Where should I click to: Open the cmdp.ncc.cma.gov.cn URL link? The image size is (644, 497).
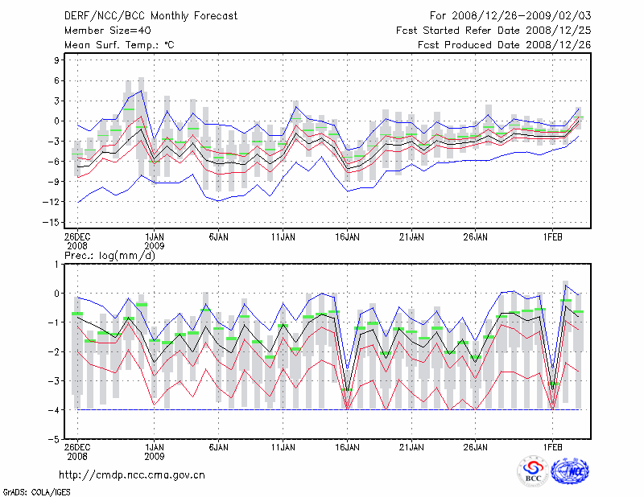point(132,475)
